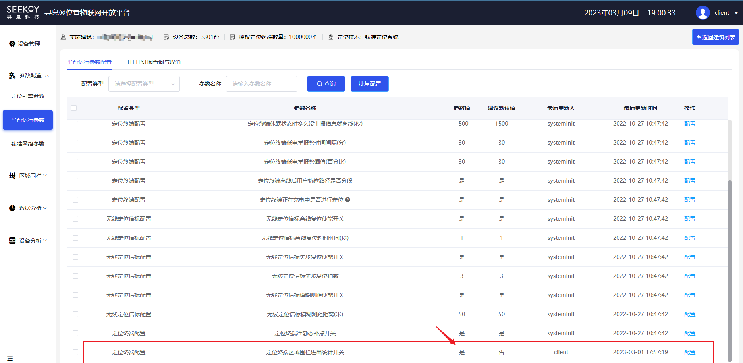Screen dimensions: 743x363
Task: Open the client account dropdown arrow
Action: pyautogui.click(x=736, y=13)
